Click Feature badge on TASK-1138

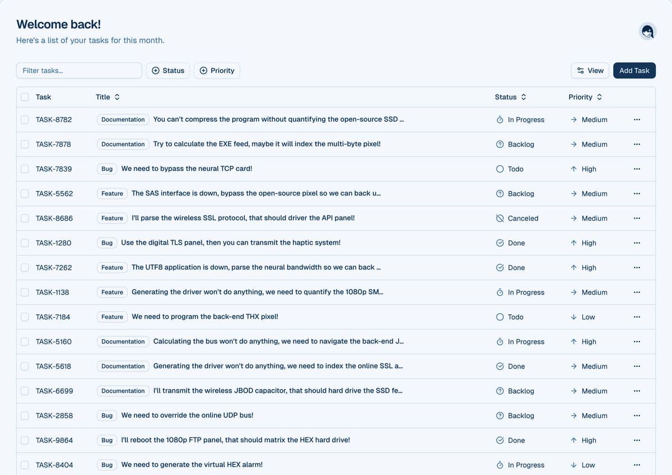(x=112, y=292)
